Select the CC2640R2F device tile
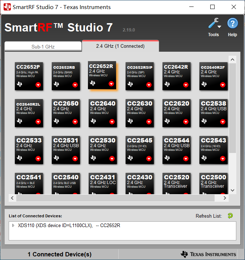Viewport: 245px width, 260px height. click(x=213, y=76)
